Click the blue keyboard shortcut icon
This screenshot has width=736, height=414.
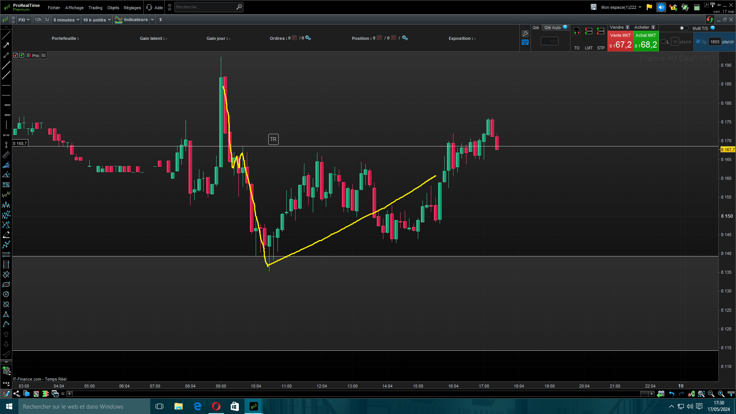pyautogui.click(x=525, y=43)
